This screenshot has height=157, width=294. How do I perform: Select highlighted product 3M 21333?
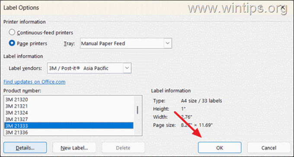pyautogui.click(x=69, y=126)
